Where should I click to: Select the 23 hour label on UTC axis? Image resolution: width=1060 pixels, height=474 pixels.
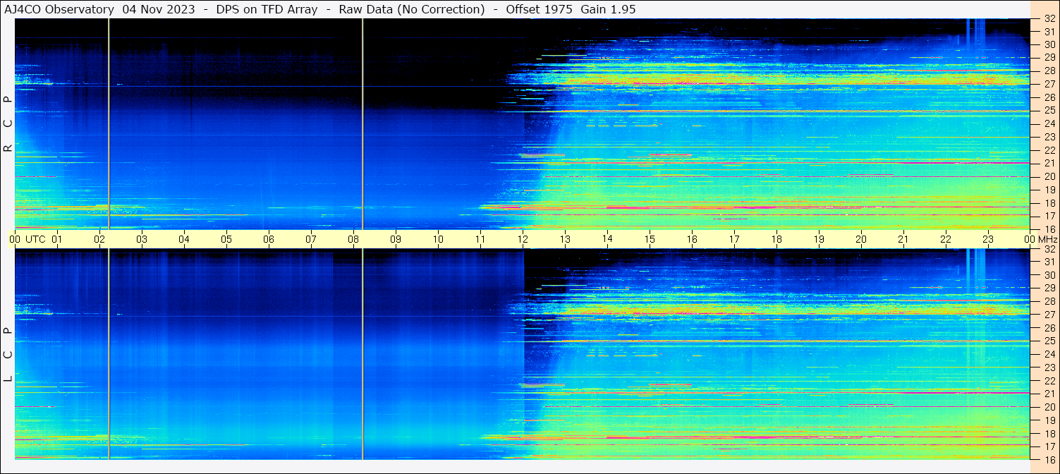point(988,239)
